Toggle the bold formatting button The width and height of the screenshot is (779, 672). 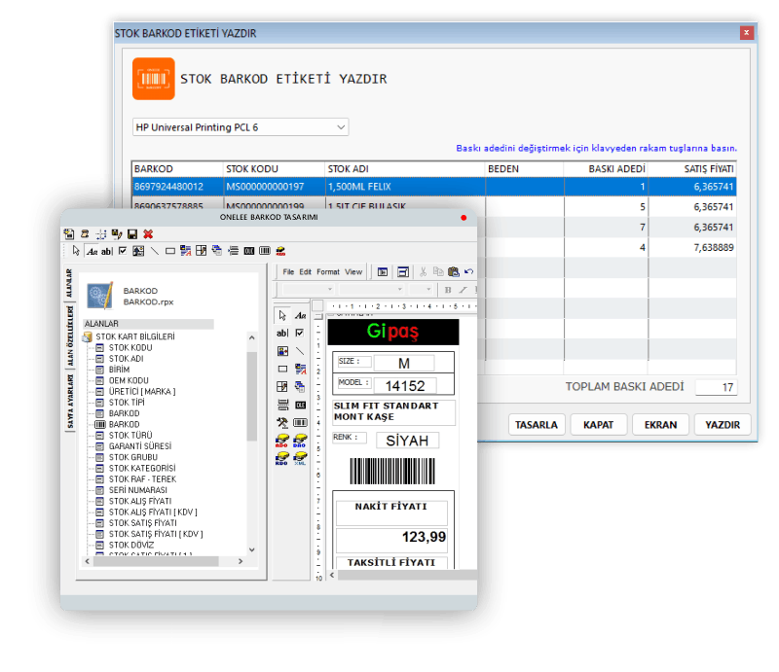tap(448, 290)
